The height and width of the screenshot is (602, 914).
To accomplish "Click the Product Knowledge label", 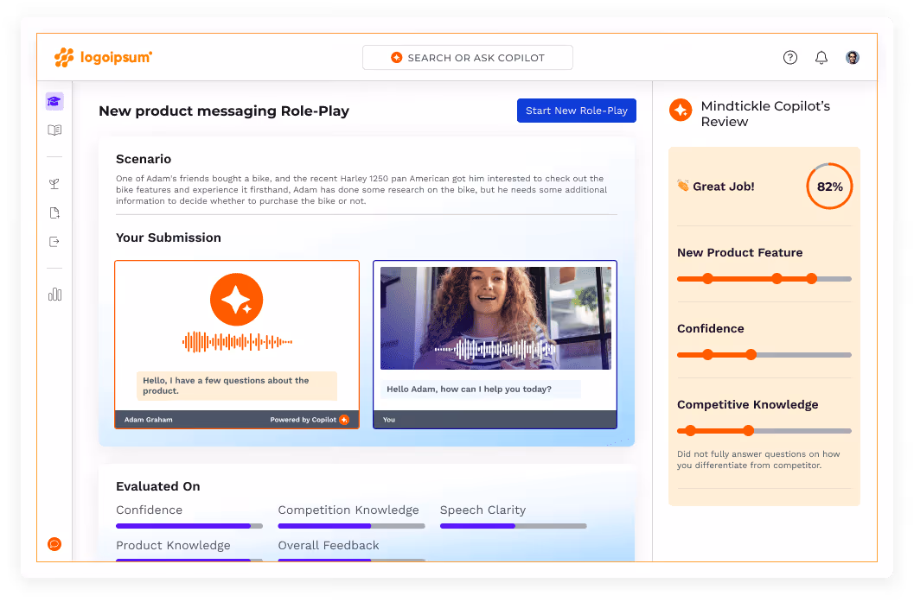I will click(x=173, y=546).
